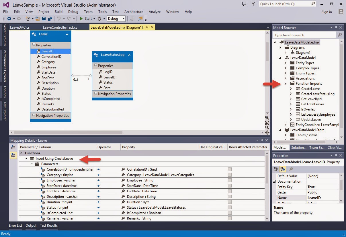
Task: Open the Test Results tab
Action: pyautogui.click(x=49, y=226)
